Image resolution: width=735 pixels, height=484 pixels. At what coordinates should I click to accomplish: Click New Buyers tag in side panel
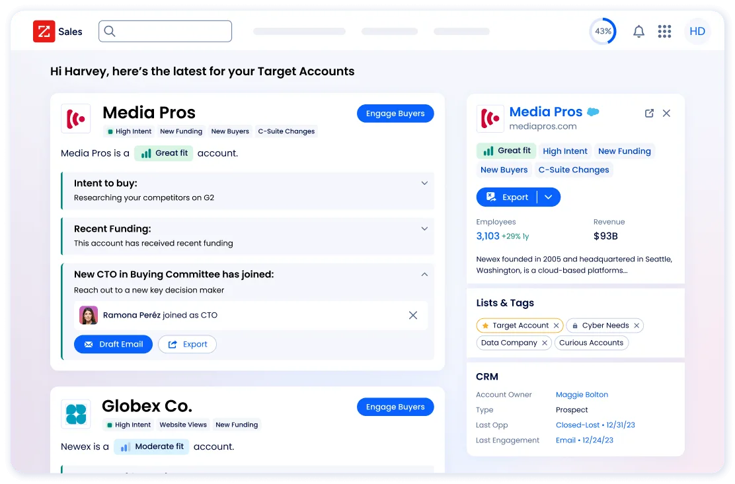pyautogui.click(x=504, y=170)
